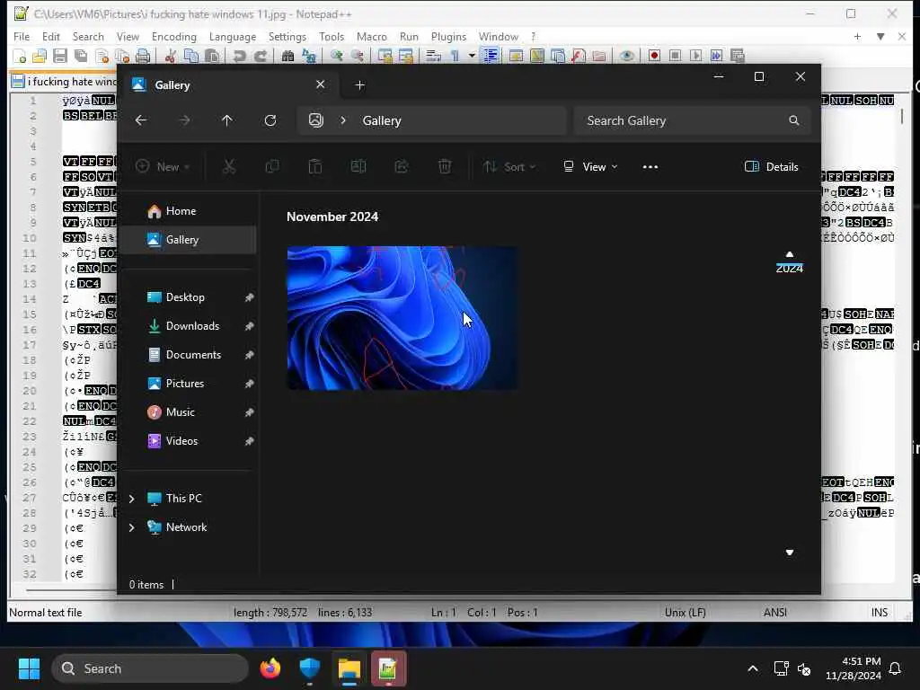
Task: Refresh the Gallery view
Action: tap(270, 120)
